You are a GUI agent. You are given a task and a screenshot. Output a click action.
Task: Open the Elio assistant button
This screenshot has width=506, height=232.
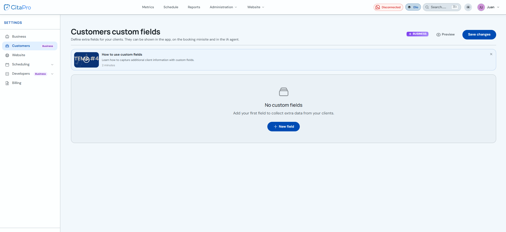pos(413,7)
